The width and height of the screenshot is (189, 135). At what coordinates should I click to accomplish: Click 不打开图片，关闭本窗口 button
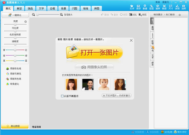[116, 96]
